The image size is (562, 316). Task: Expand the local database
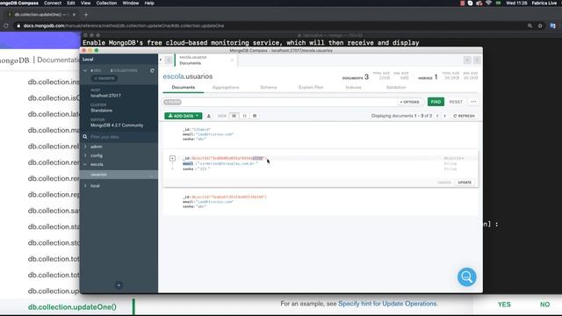[x=85, y=185]
